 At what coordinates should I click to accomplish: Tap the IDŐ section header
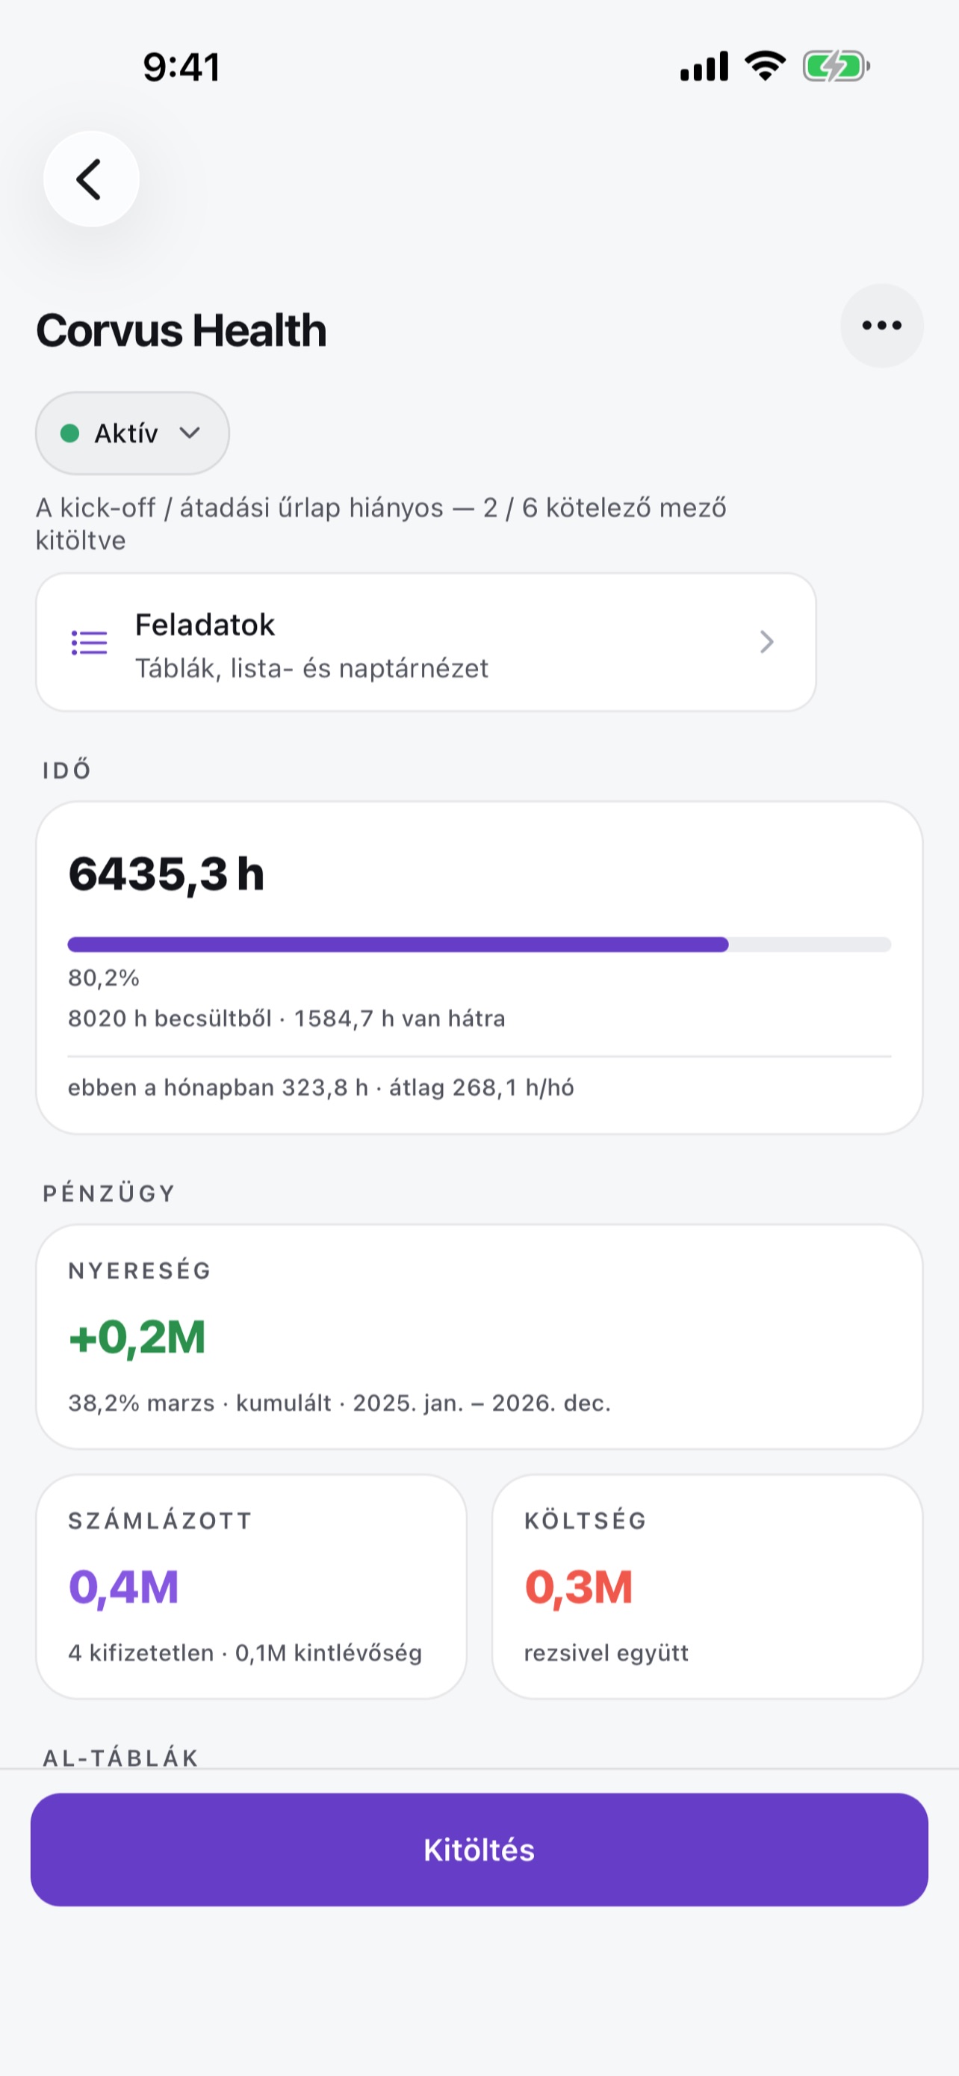point(66,770)
